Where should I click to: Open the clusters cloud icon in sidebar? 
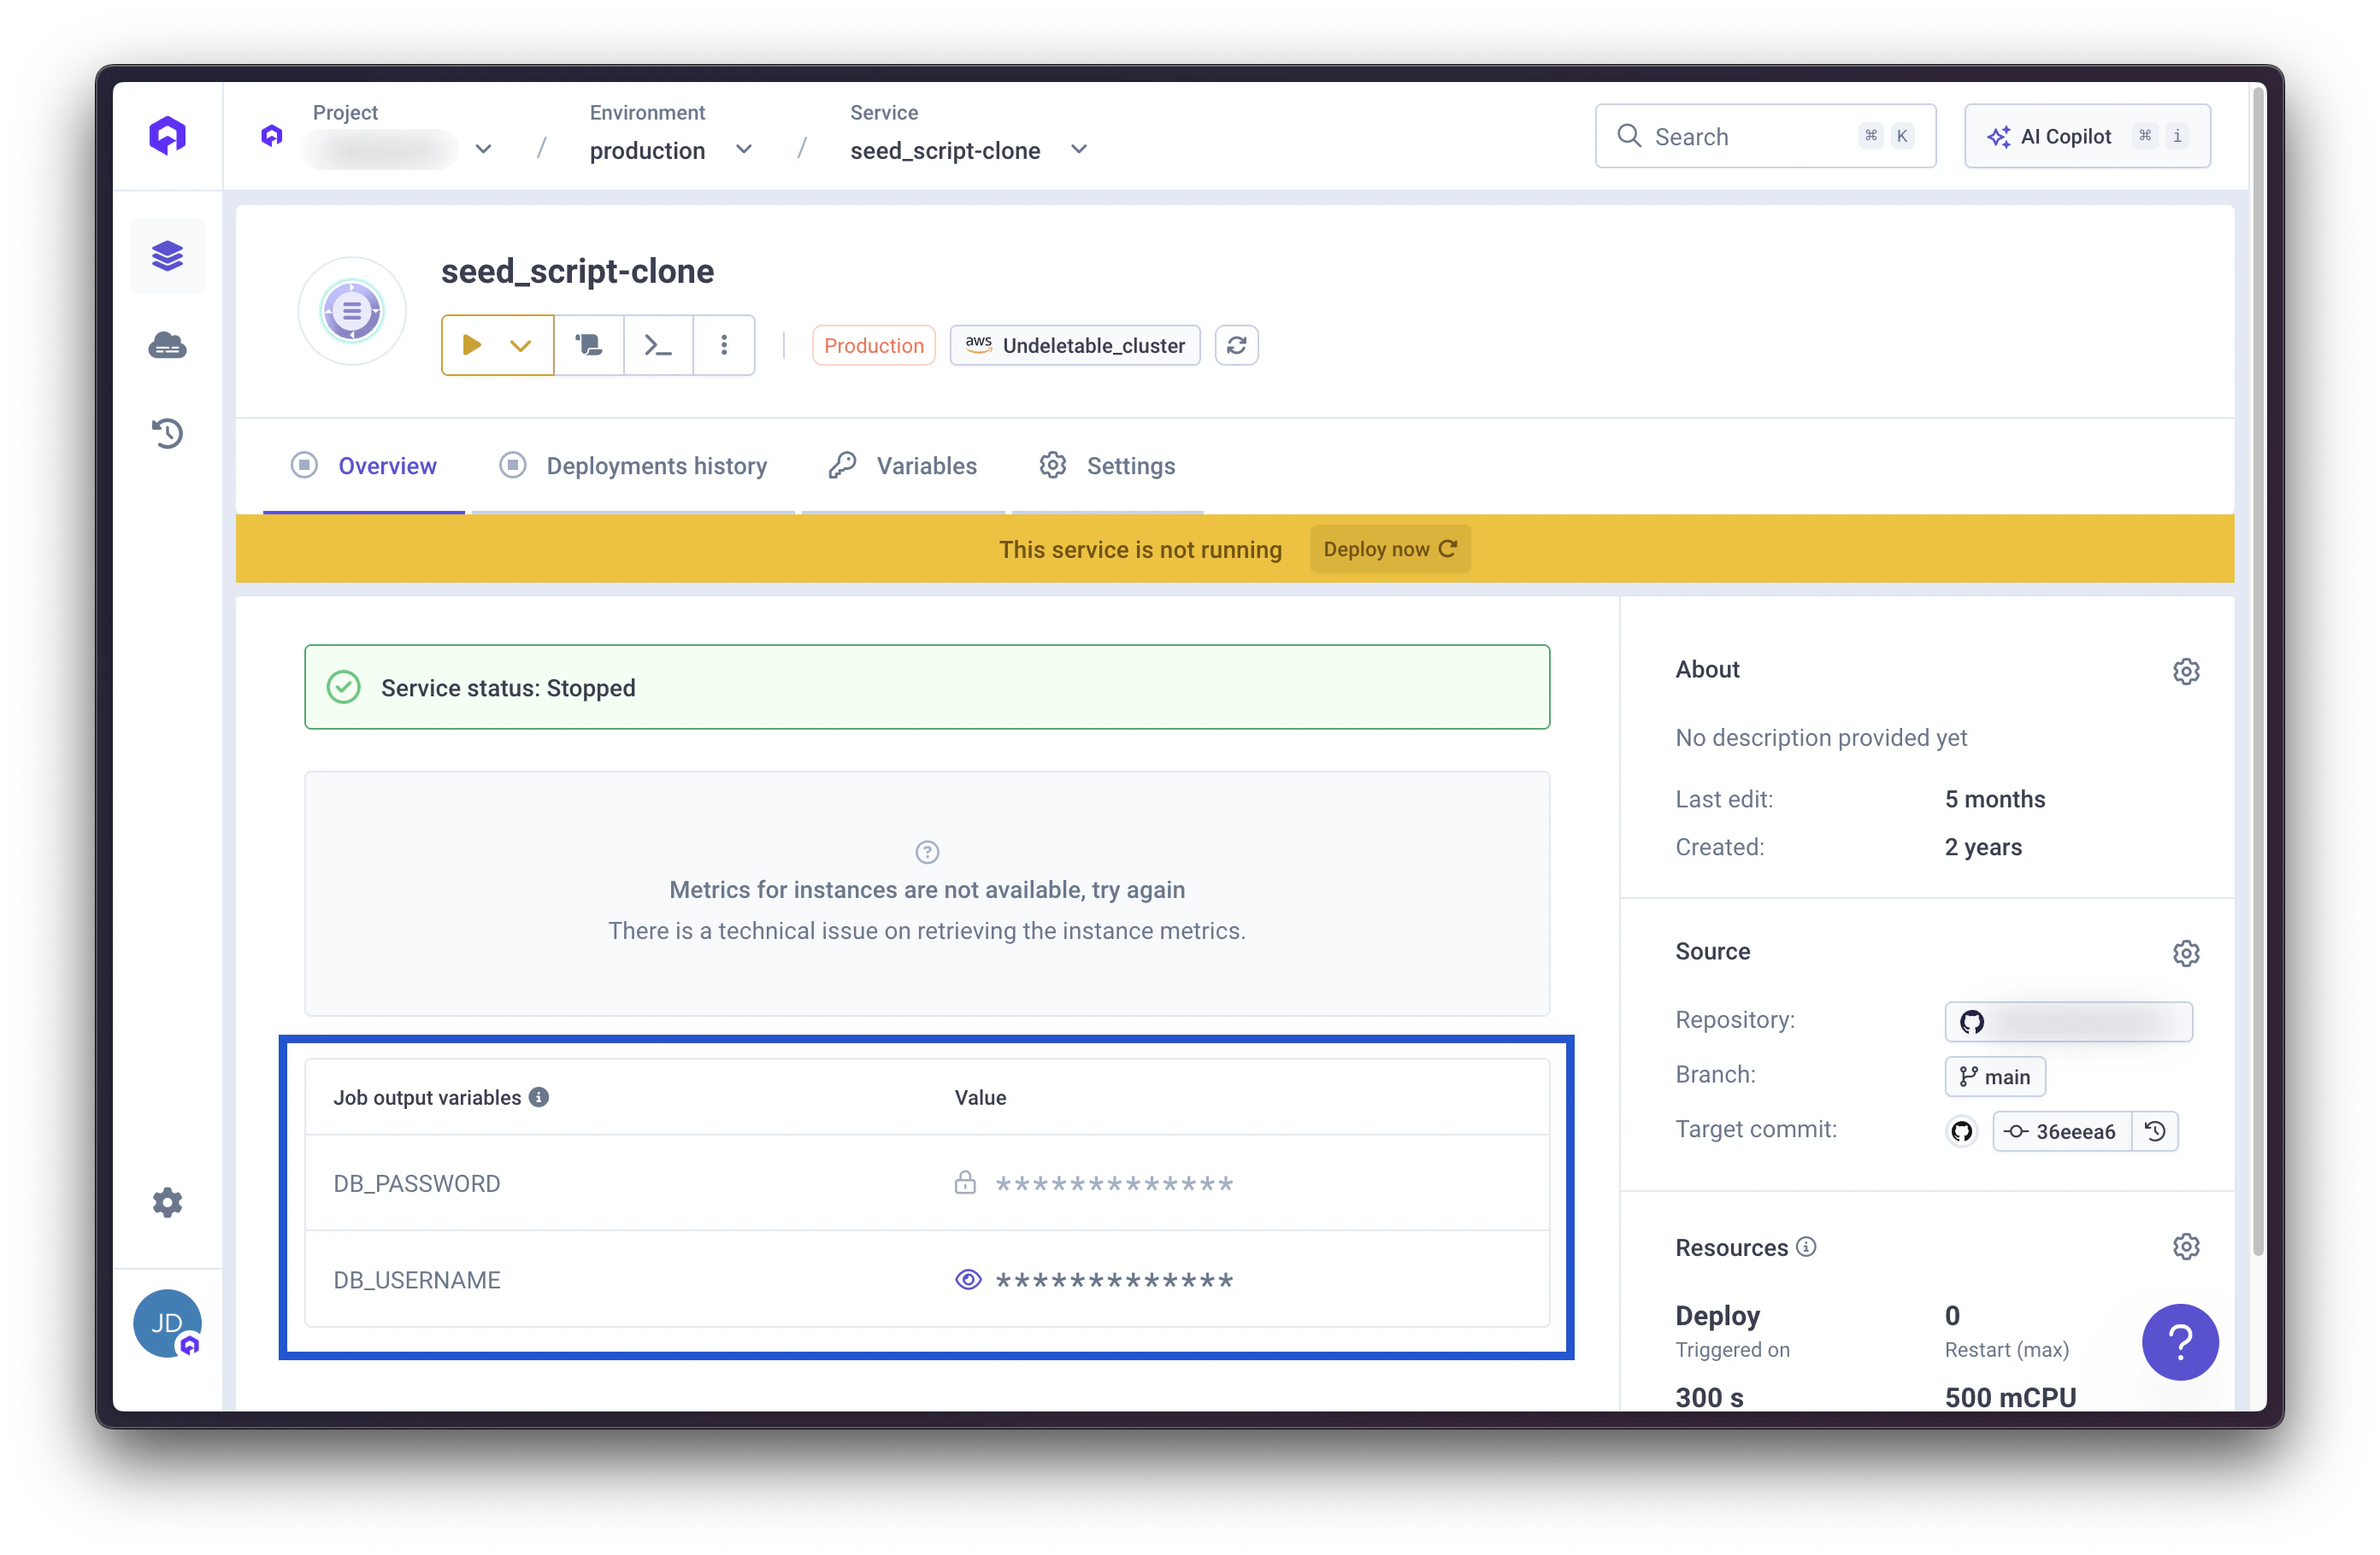(x=167, y=346)
